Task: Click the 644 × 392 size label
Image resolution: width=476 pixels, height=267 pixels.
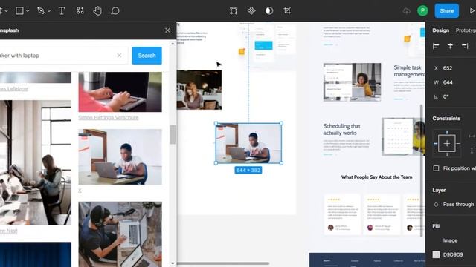Action: click(x=248, y=170)
